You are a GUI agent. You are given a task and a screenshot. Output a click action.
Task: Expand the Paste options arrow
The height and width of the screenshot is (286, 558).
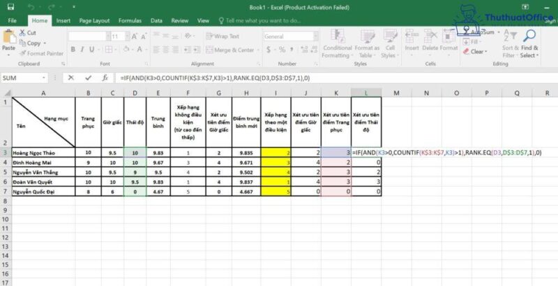(x=9, y=56)
